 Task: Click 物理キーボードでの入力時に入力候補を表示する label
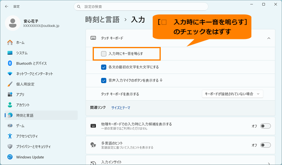[x=136, y=124]
